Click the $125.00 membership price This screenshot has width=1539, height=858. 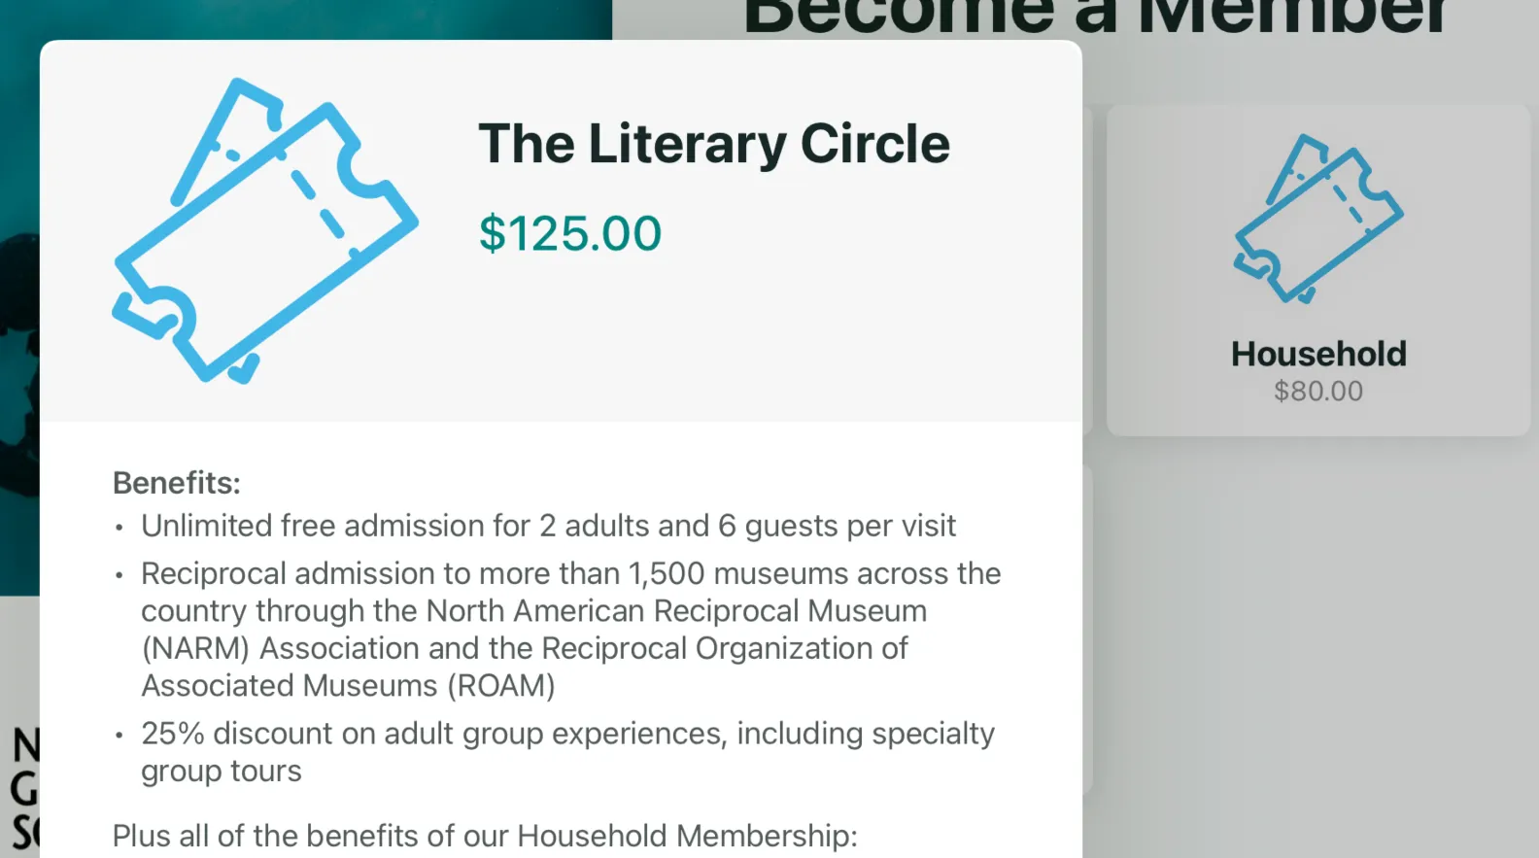click(x=570, y=233)
